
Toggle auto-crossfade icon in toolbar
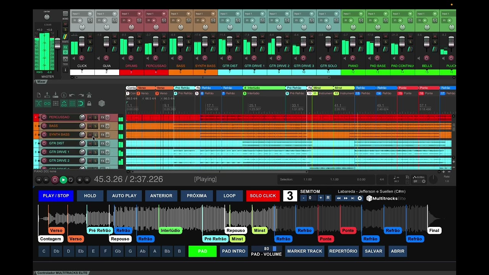tap(39, 104)
